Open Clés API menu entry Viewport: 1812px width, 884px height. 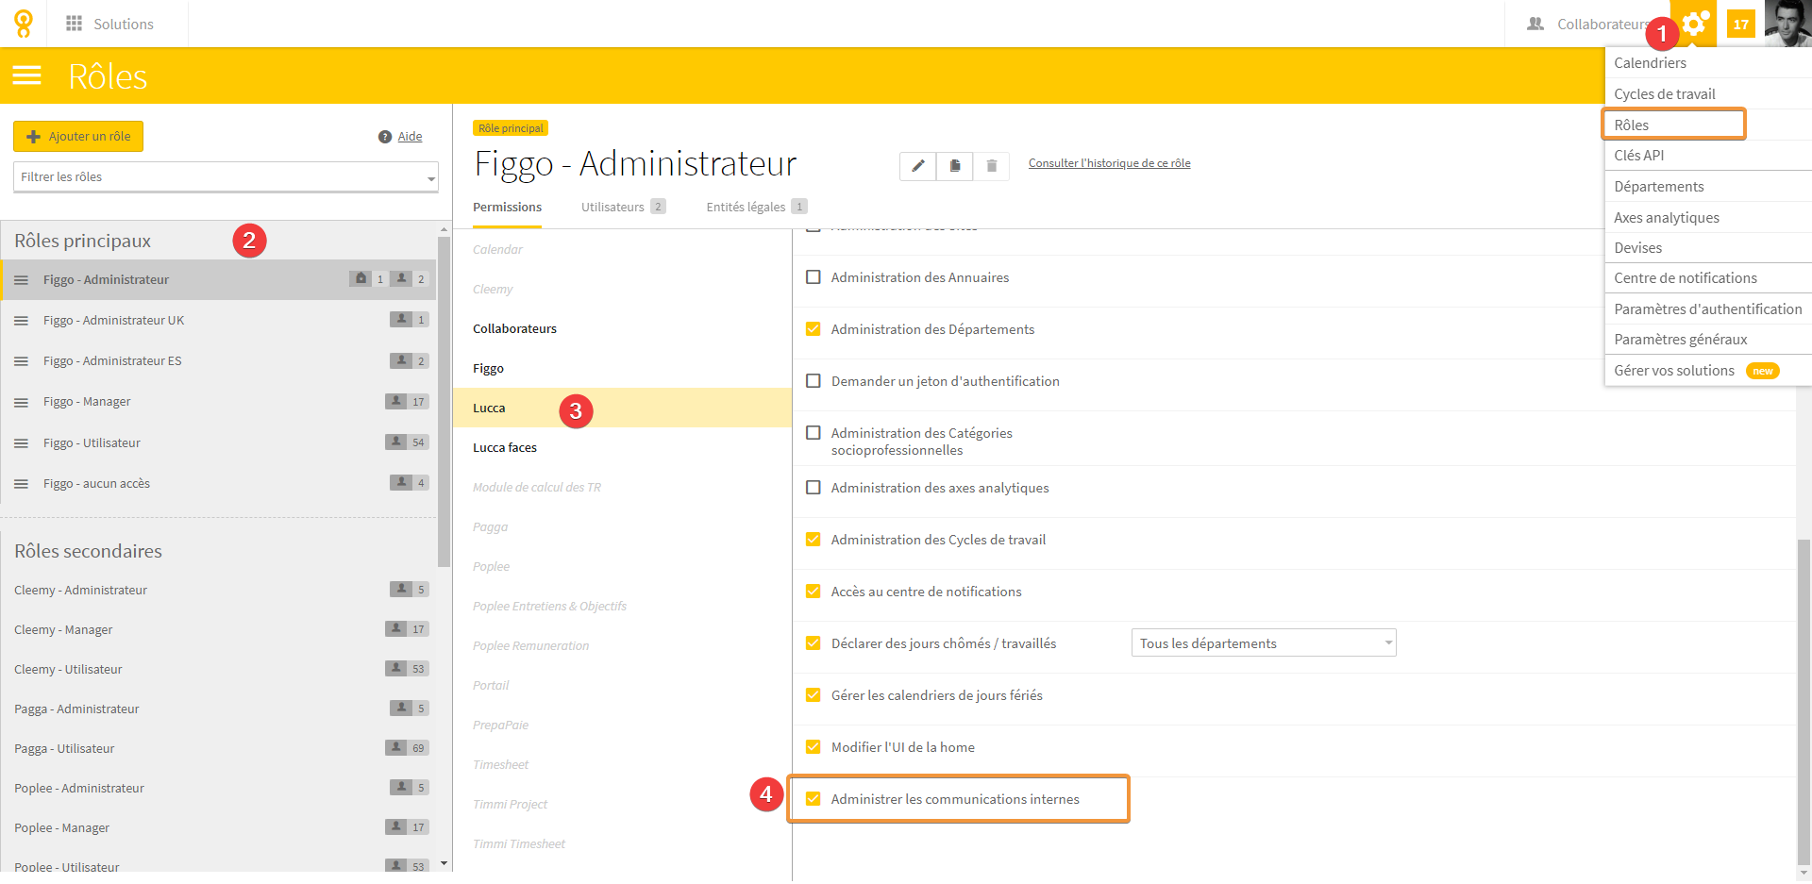1708,156
